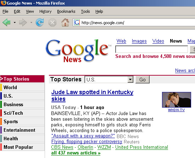Open the Tools menu
195x158 pixels.
[85, 11]
